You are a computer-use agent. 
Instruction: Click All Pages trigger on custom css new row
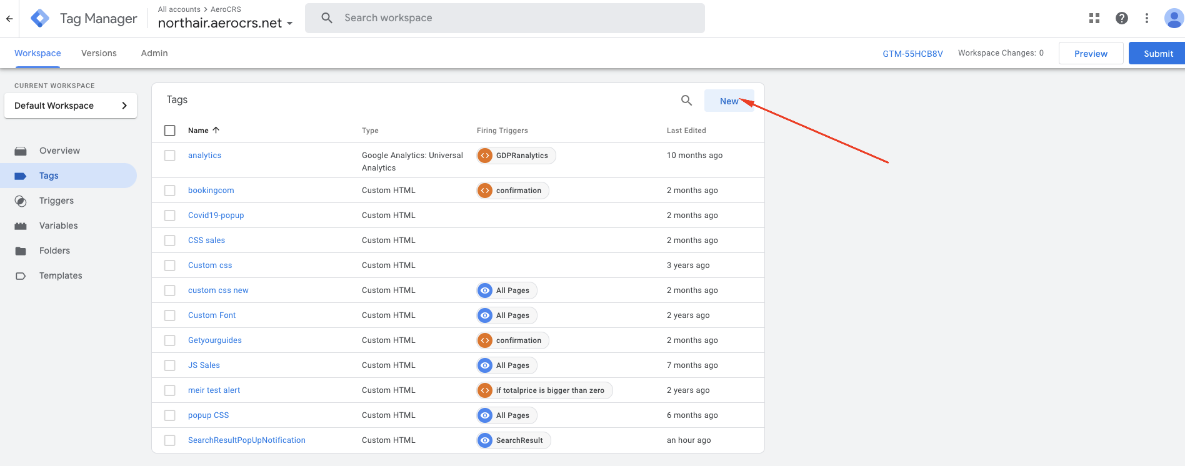tap(507, 290)
